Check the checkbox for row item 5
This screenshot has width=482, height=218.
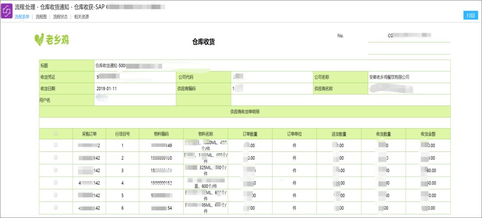click(x=56, y=195)
